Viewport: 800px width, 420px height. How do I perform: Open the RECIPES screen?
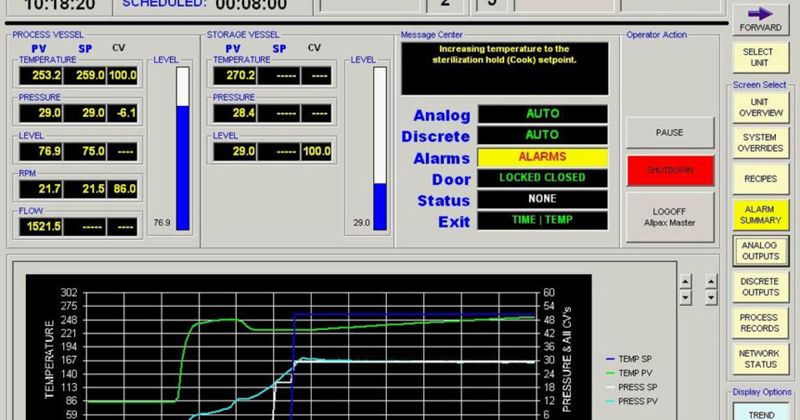click(x=760, y=179)
